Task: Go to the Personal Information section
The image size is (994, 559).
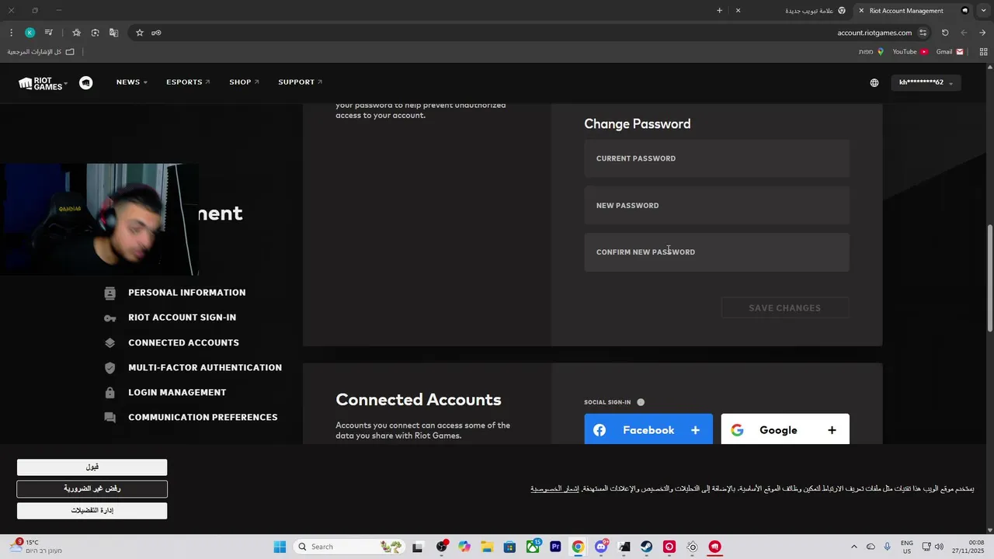Action: pos(186,293)
